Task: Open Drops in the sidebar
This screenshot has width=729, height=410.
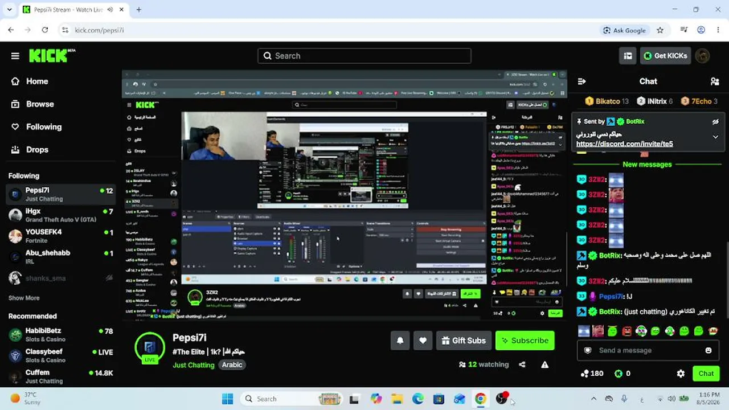Action: [x=37, y=150]
